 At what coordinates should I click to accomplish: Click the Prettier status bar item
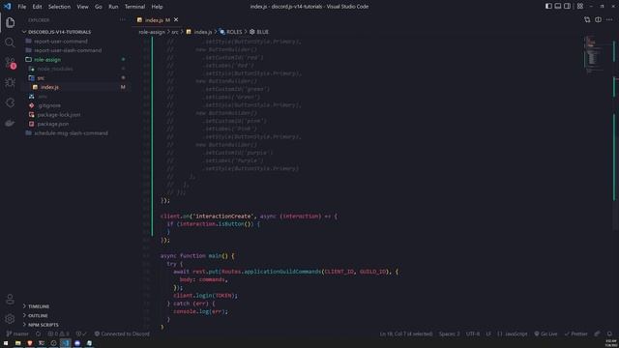(x=576, y=333)
